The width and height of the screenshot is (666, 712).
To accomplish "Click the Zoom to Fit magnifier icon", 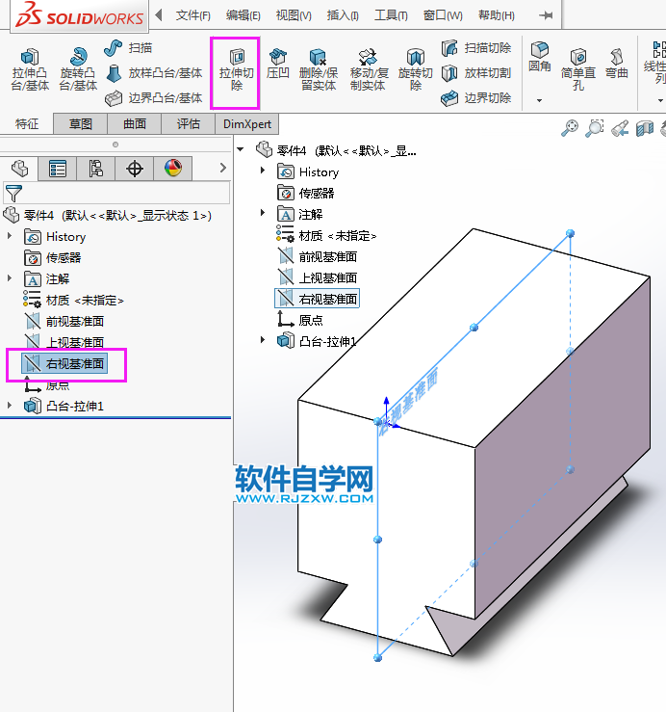I will [x=570, y=128].
